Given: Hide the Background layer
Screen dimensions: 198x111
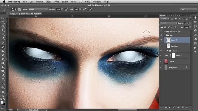Looking at the screenshot, I should (x=161, y=68).
